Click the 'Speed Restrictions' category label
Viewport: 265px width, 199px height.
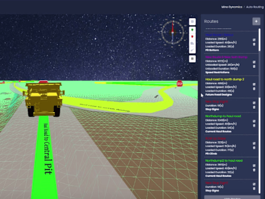[217, 72]
